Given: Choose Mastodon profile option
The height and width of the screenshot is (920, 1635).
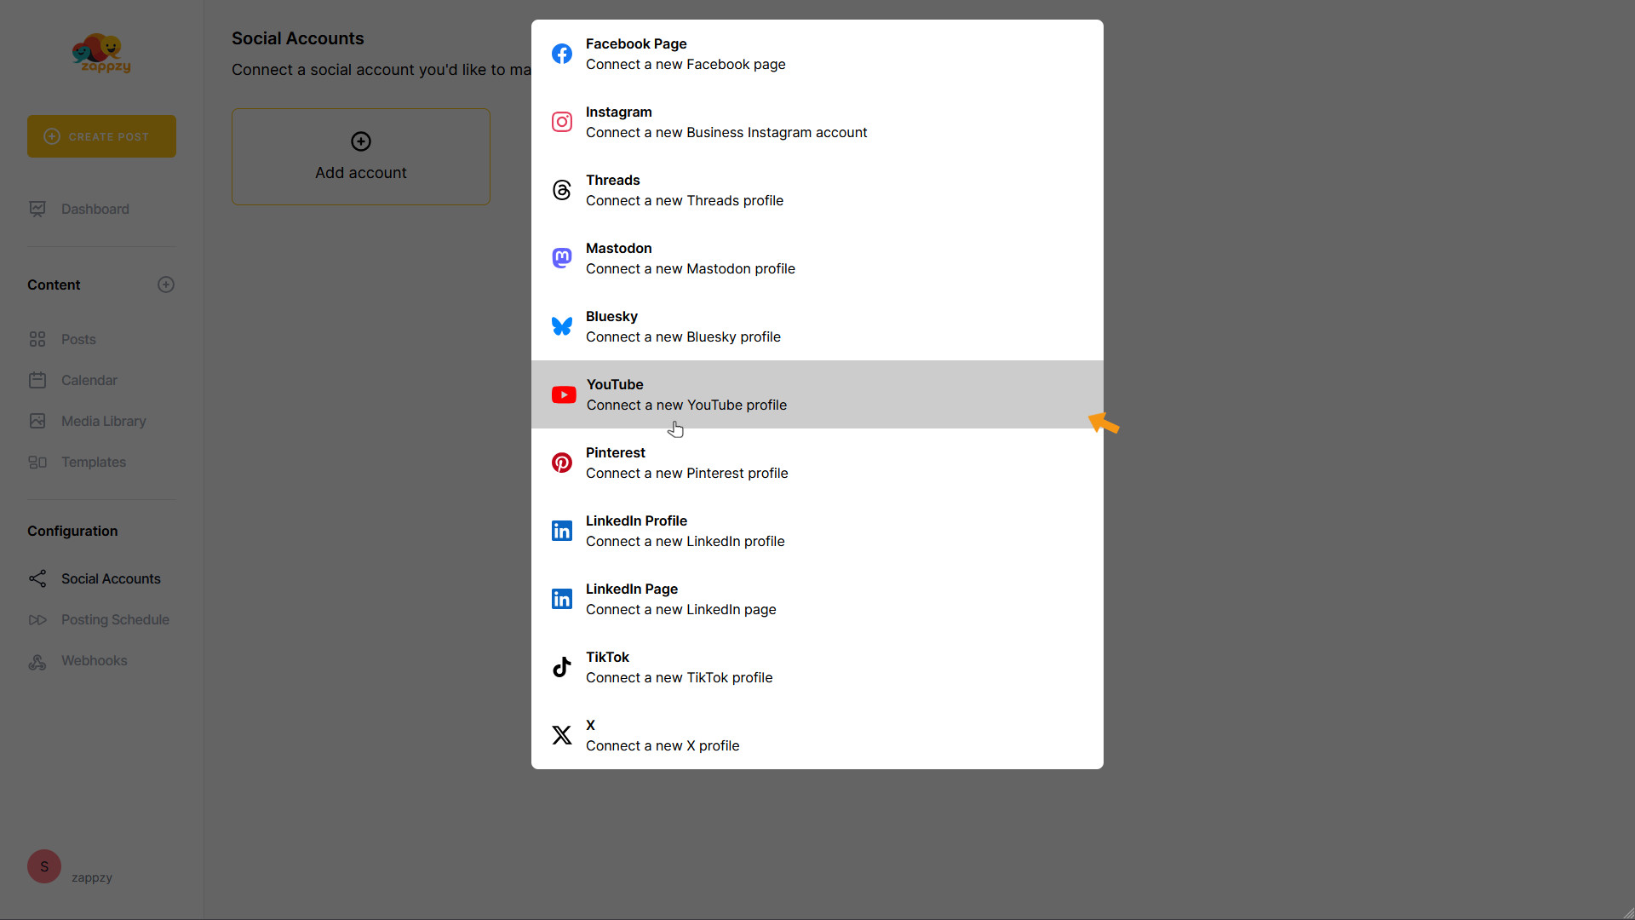Looking at the screenshot, I should point(817,258).
